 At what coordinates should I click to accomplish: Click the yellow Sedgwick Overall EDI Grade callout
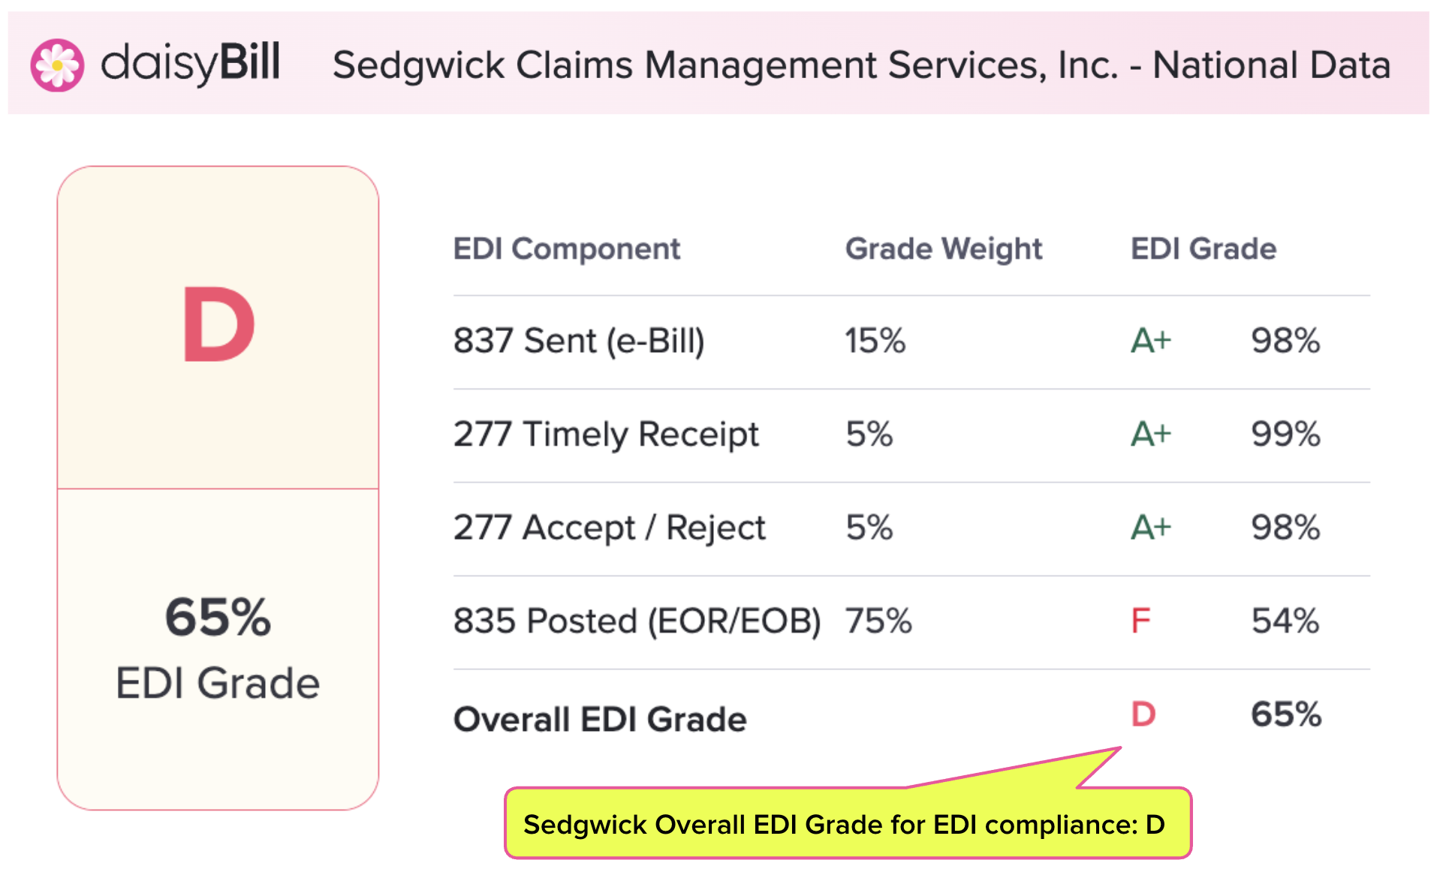pyautogui.click(x=847, y=824)
